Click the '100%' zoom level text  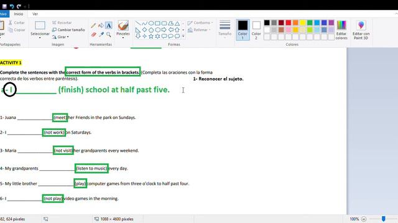[x=354, y=219]
